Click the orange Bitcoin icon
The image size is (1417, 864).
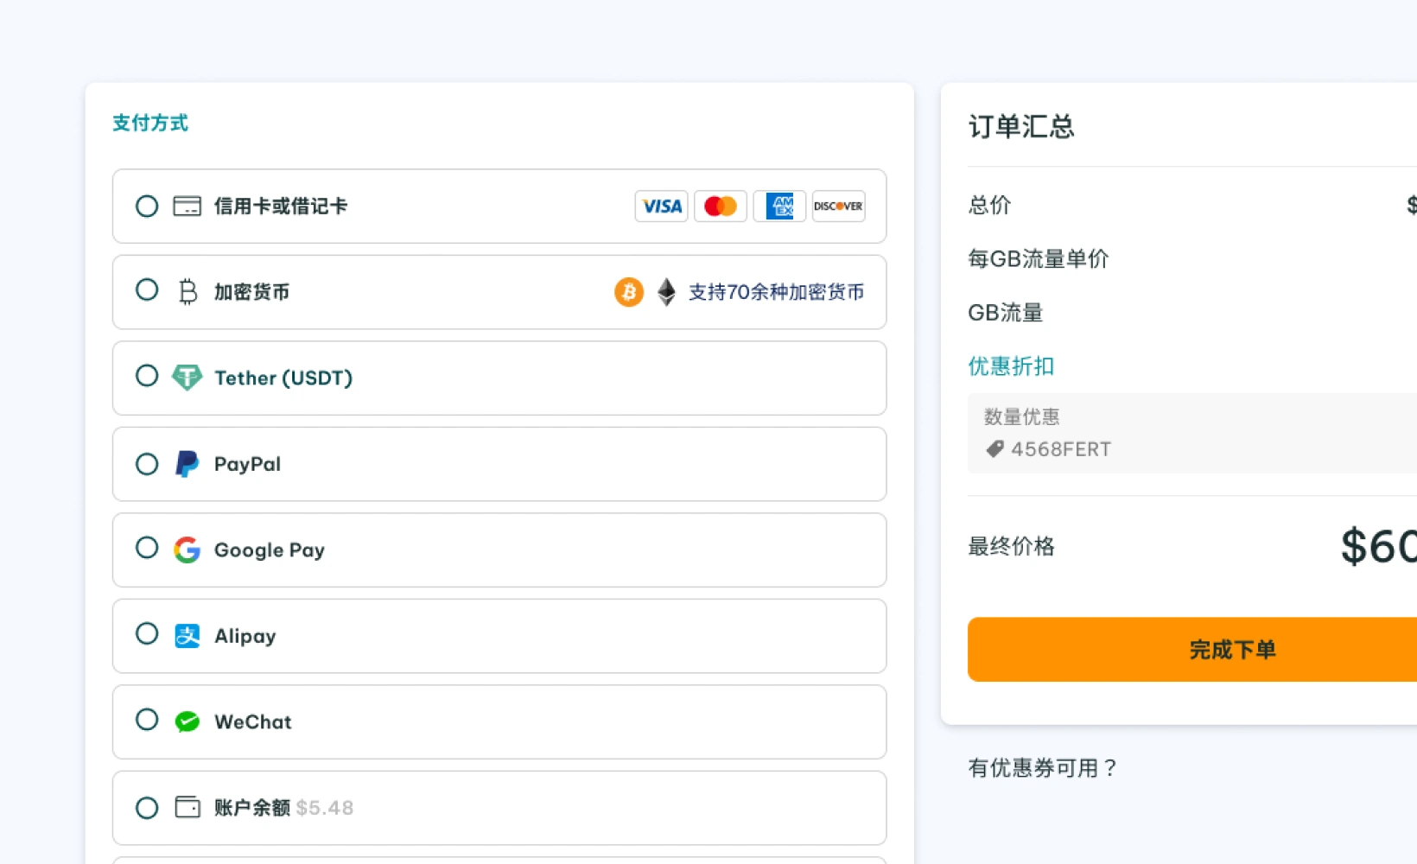[x=629, y=292]
